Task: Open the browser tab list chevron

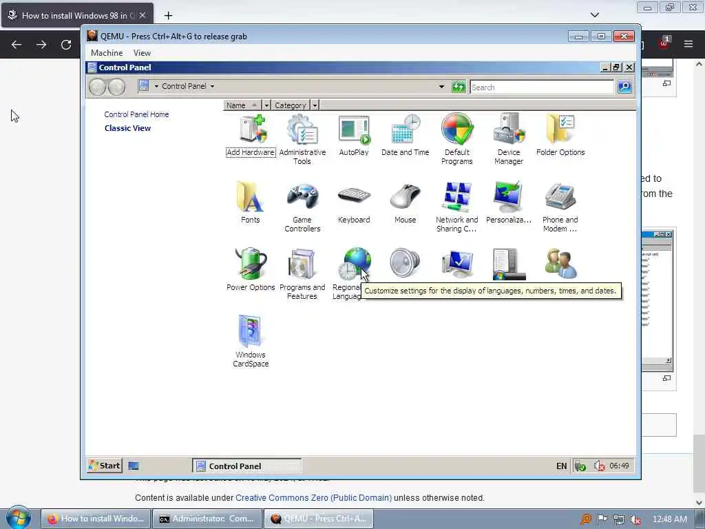Action: click(x=594, y=15)
